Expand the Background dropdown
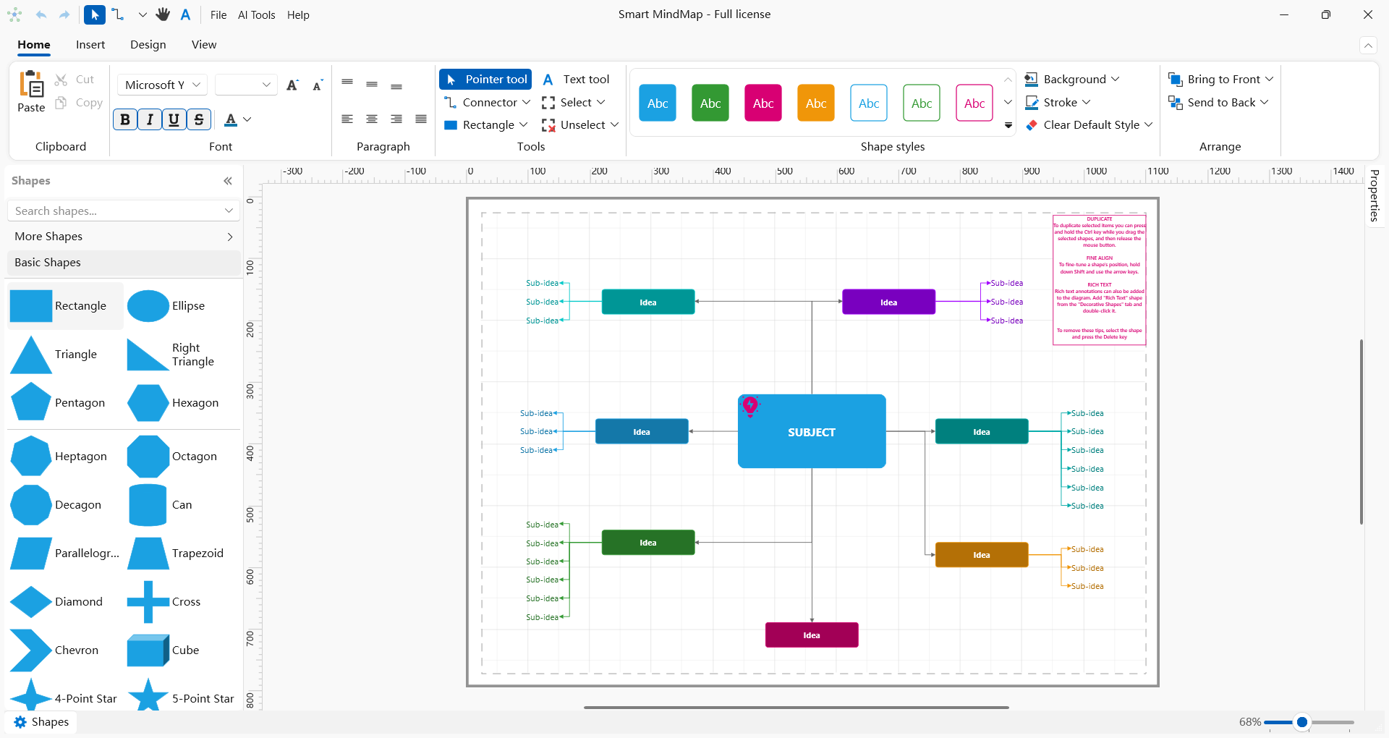 1073,80
